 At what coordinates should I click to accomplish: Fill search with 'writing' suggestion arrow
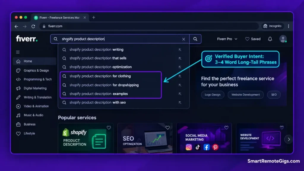click(180, 50)
